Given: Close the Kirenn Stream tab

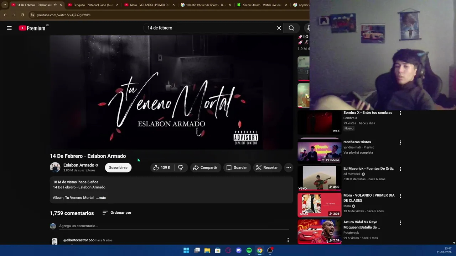Looking at the screenshot, I should point(286,5).
